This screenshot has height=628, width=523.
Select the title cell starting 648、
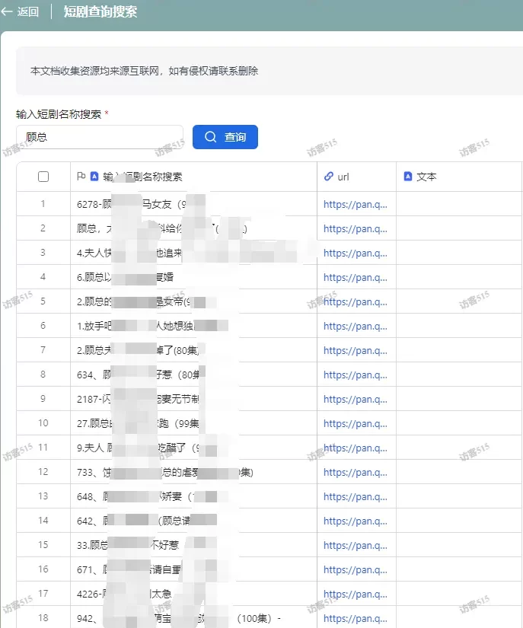click(x=193, y=496)
